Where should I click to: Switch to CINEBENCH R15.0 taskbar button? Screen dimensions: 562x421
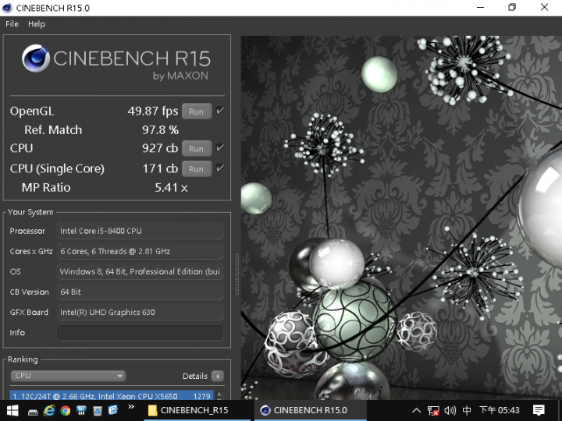(x=311, y=410)
